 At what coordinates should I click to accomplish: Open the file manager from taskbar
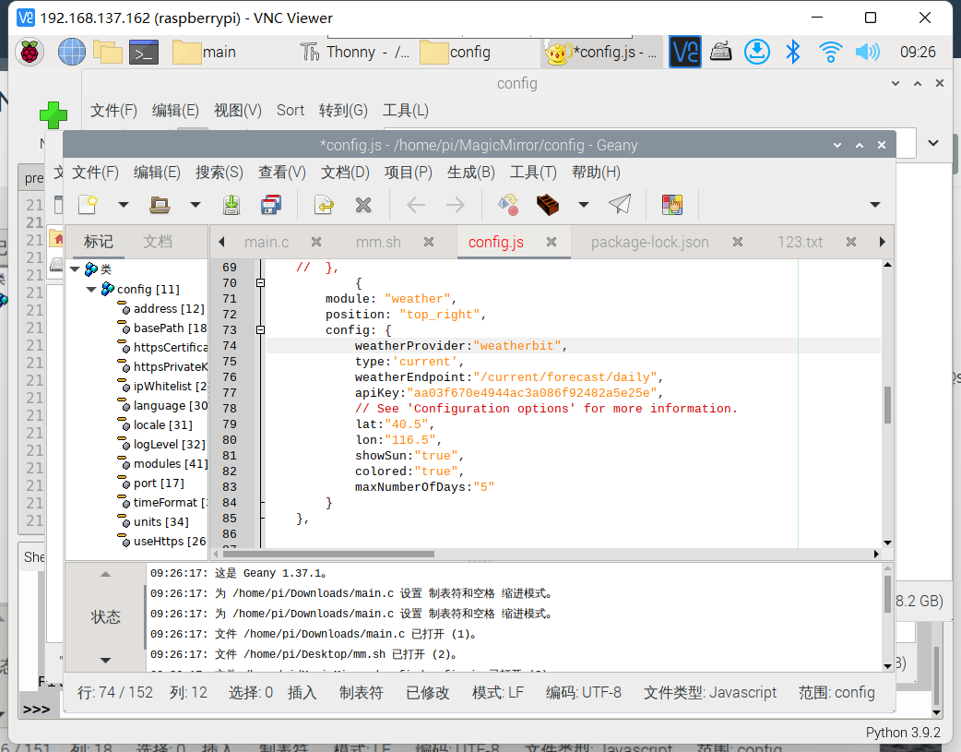(x=108, y=53)
